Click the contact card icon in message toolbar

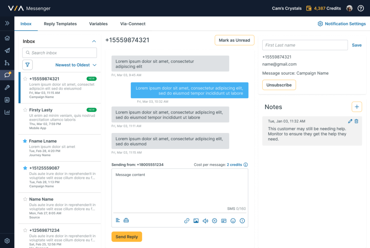(x=224, y=221)
